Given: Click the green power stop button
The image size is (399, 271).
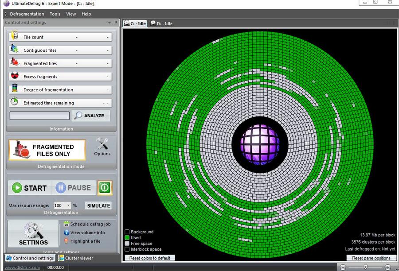Looking at the screenshot, I should pos(105,188).
